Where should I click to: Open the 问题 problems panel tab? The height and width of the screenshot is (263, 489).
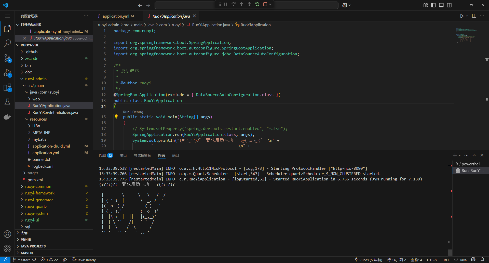102,155
